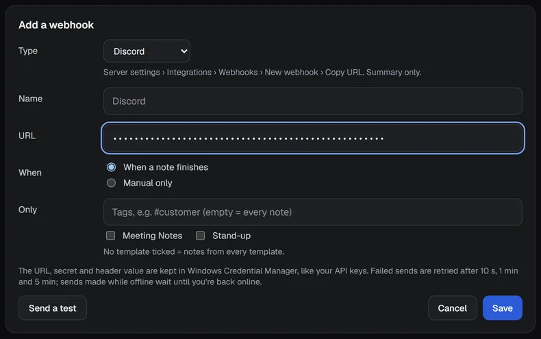Viewport: 541px width, 339px height.
Task: Cancel the webhook dialog
Action: (x=453, y=308)
